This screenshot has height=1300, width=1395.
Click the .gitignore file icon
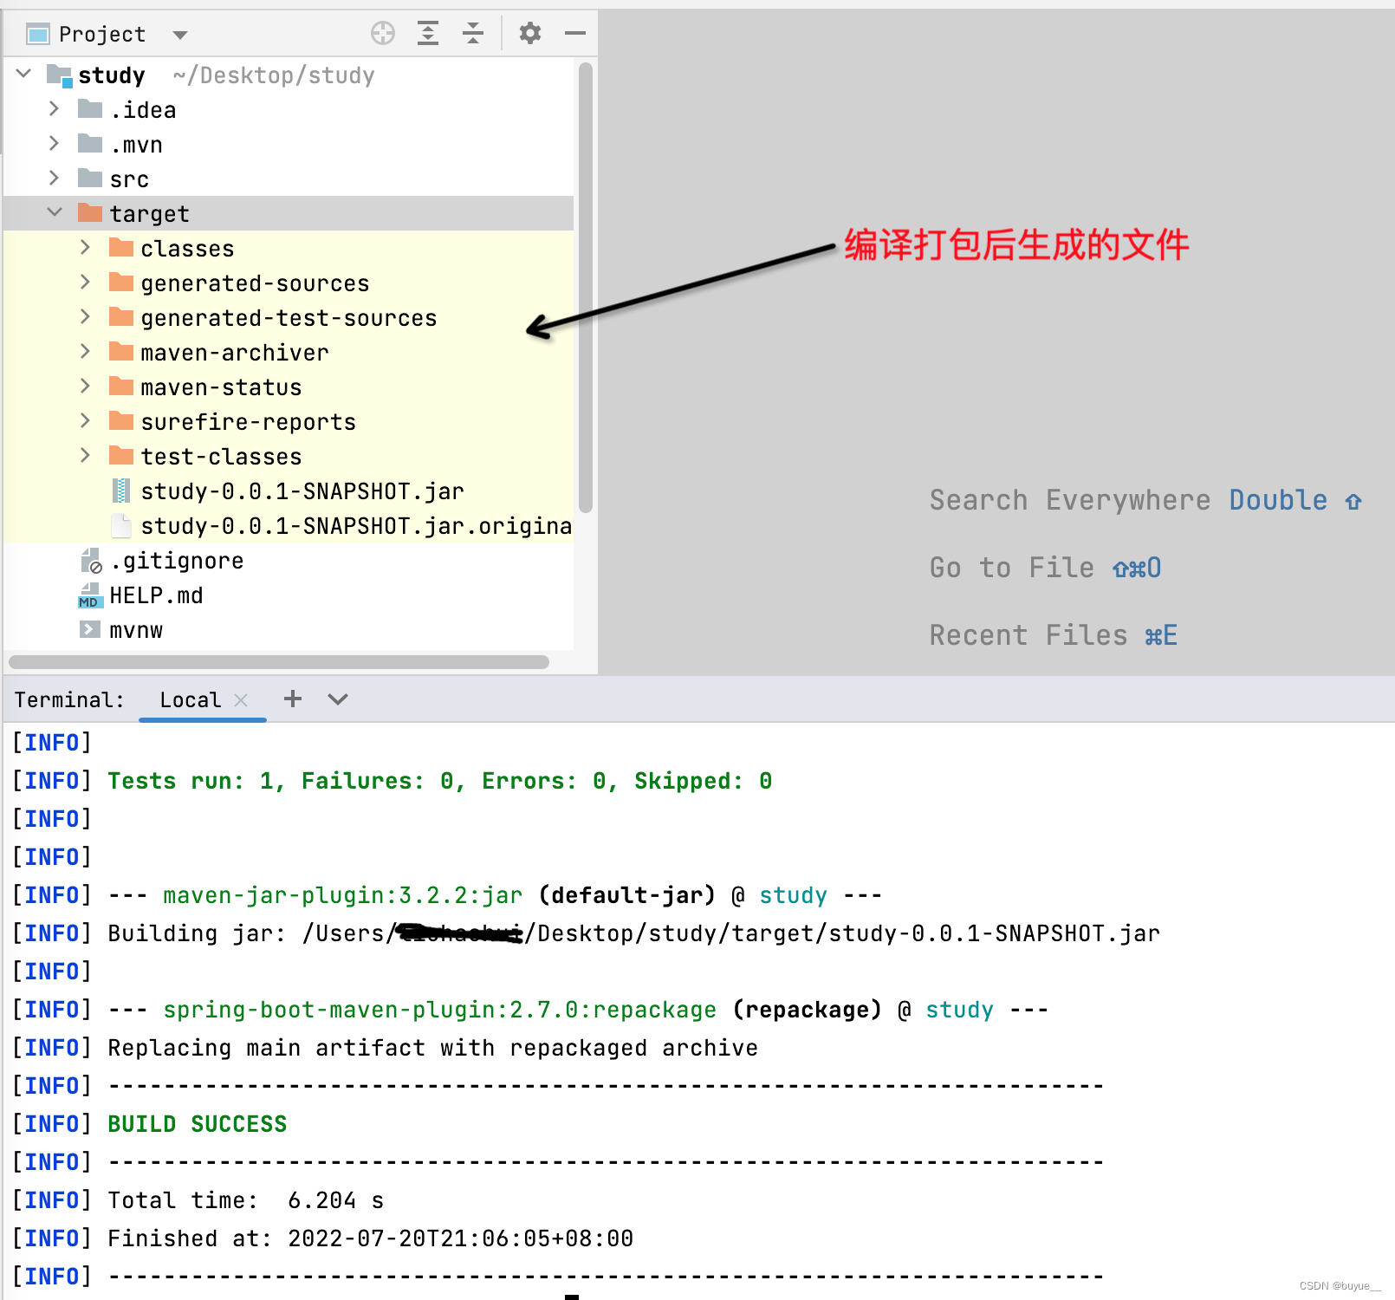[x=91, y=561]
